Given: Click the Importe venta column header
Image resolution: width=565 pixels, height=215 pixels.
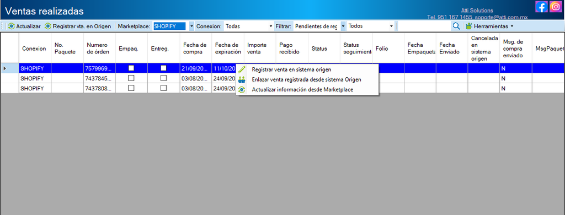Looking at the screenshot, I should (x=260, y=49).
